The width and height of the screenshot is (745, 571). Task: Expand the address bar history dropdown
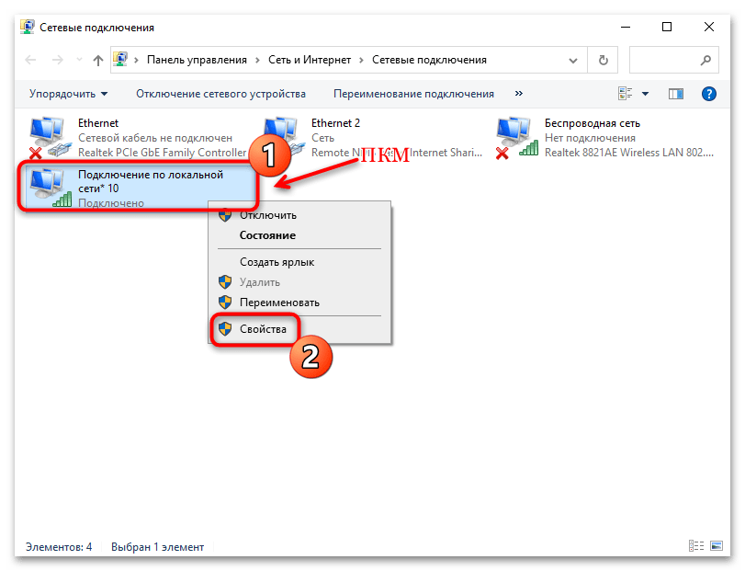click(573, 59)
